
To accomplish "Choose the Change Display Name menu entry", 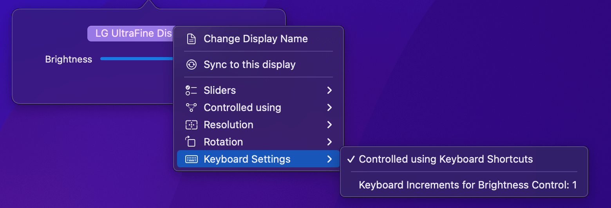I will tap(255, 39).
